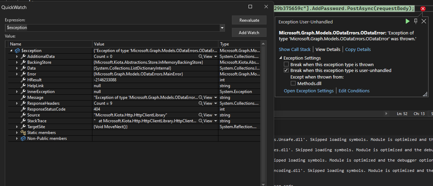This screenshot has height=186, width=433.
Task: Enable Break when this exception type is thrown
Action: (286, 64)
